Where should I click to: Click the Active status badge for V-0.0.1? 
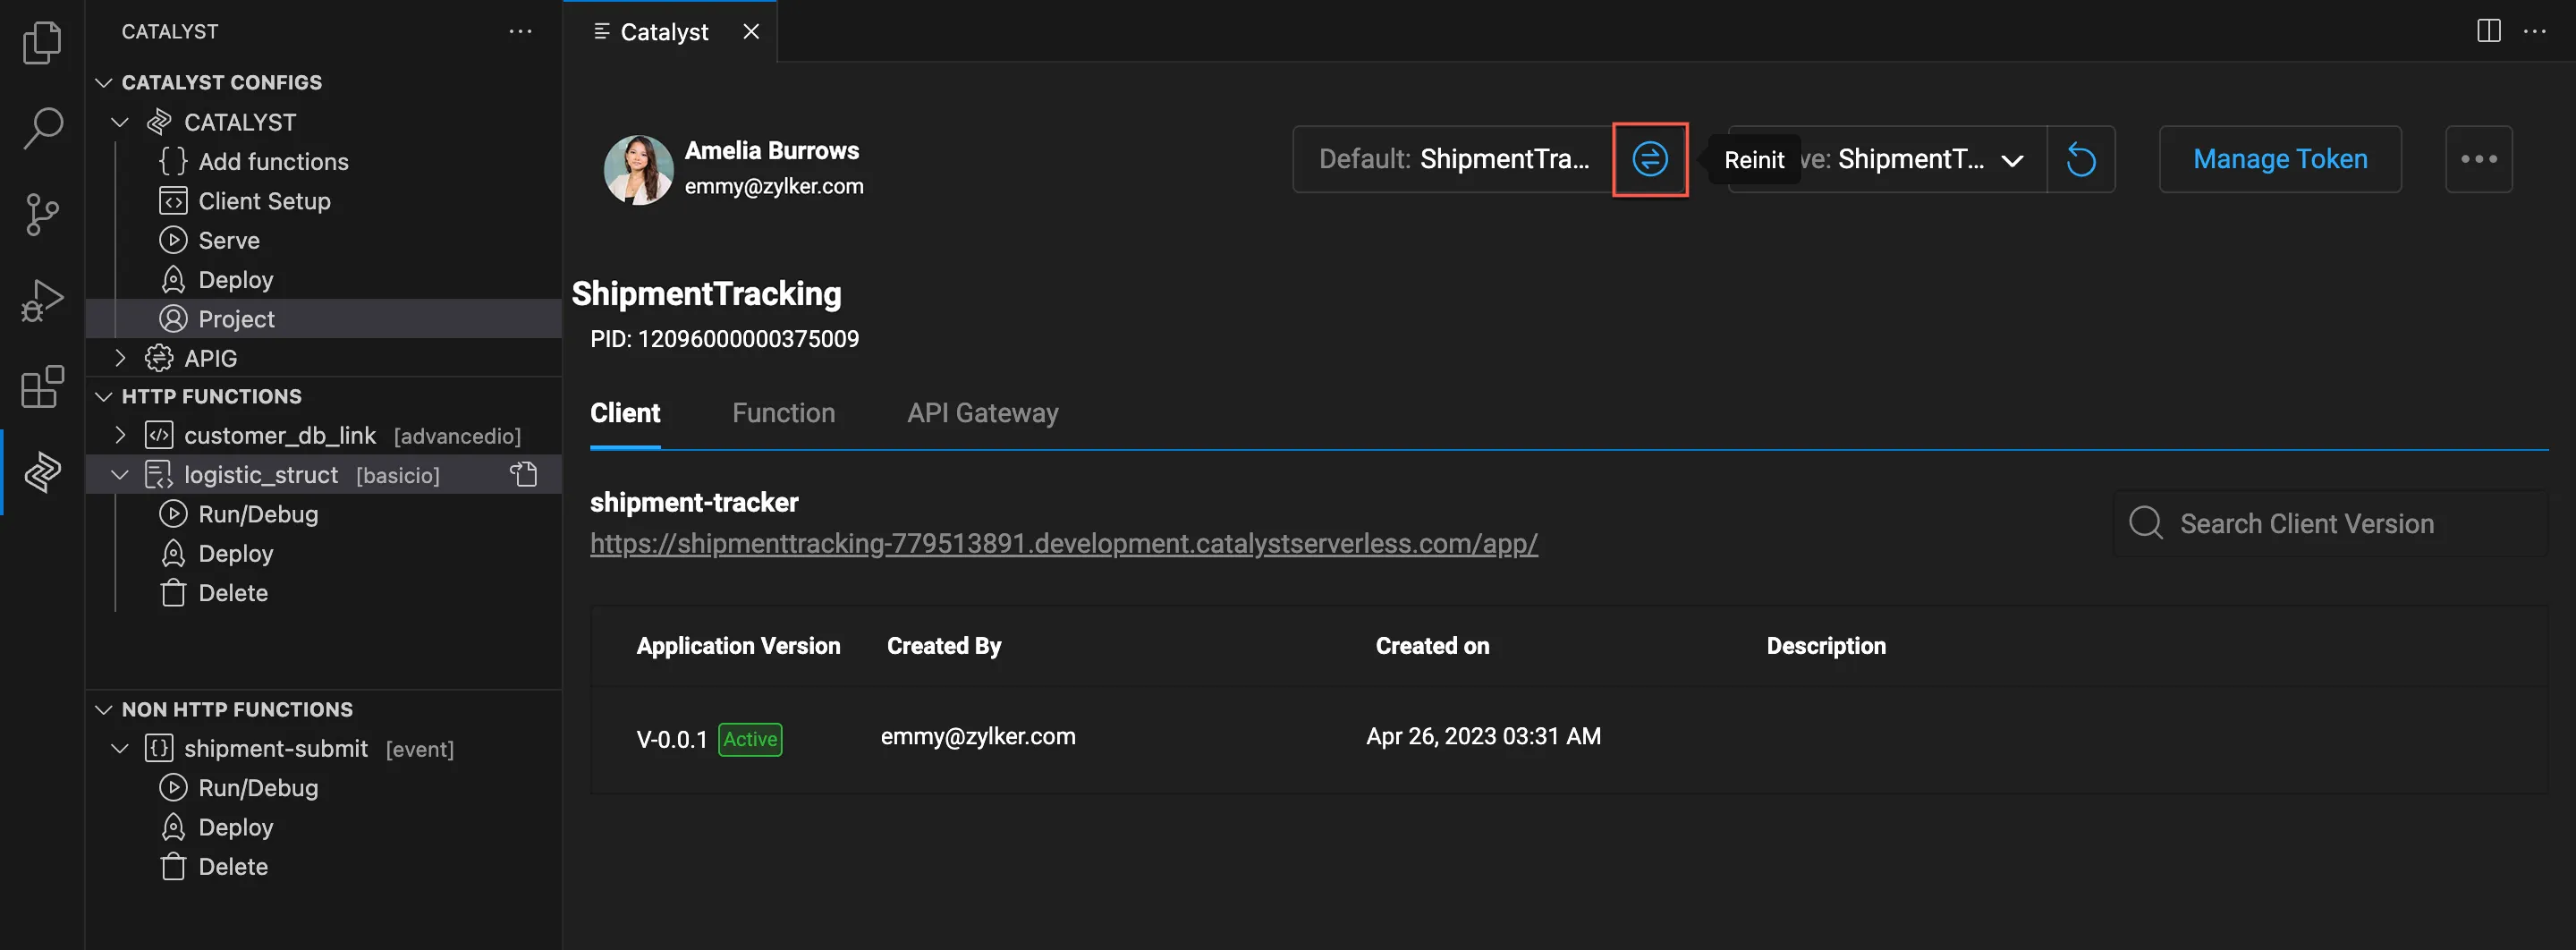750,739
